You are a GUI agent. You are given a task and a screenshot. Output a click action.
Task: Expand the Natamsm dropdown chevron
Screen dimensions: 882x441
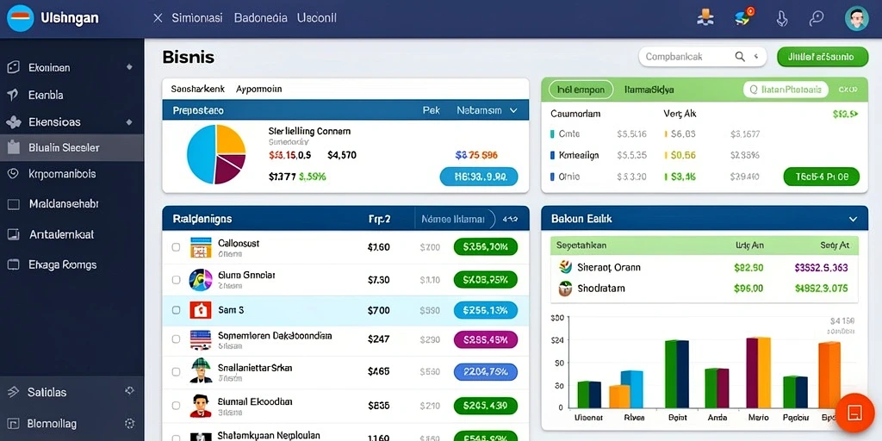513,111
